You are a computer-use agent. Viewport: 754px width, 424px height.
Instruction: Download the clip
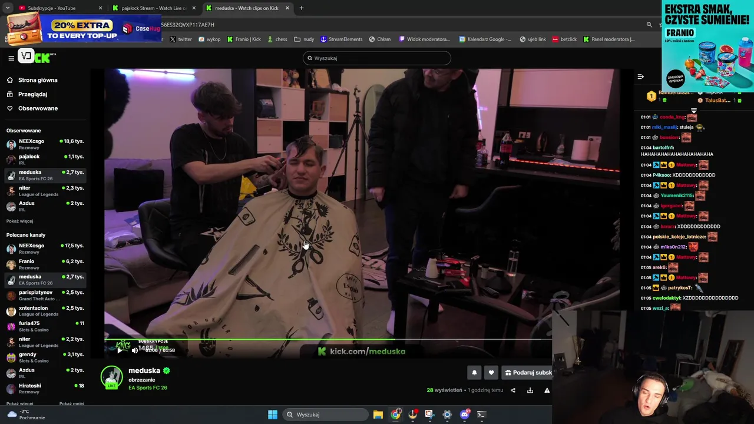tap(530, 390)
